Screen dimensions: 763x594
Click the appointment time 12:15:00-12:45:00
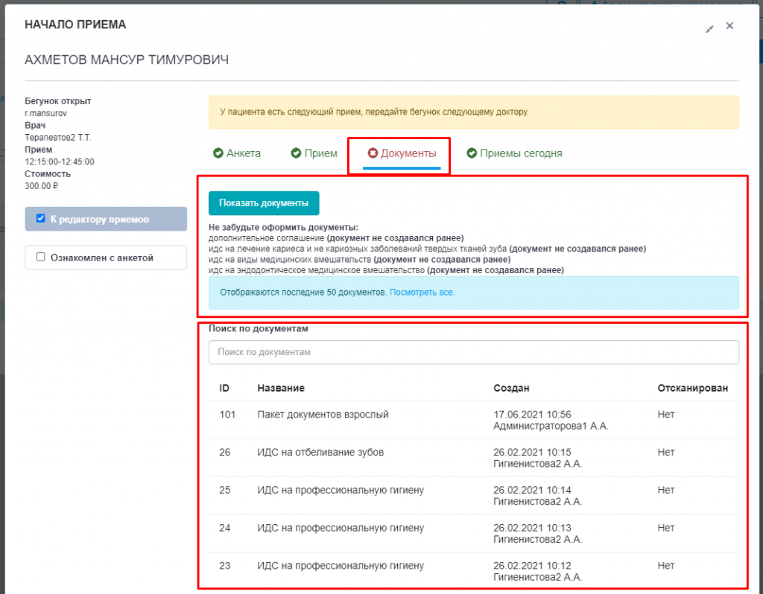[x=60, y=162]
